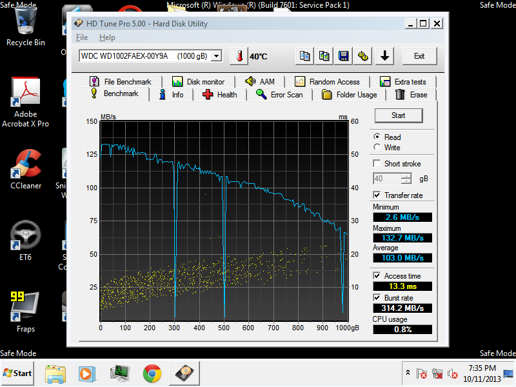Open the WDC WD1002FAEX drive dropdown
Screen dimensions: 516x387
[x=216, y=56]
